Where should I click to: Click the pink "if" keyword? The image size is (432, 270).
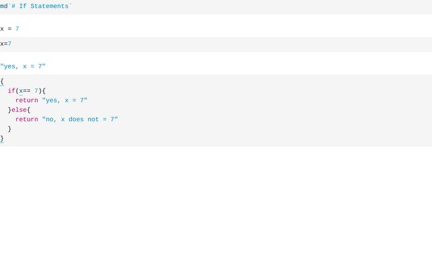(x=11, y=90)
